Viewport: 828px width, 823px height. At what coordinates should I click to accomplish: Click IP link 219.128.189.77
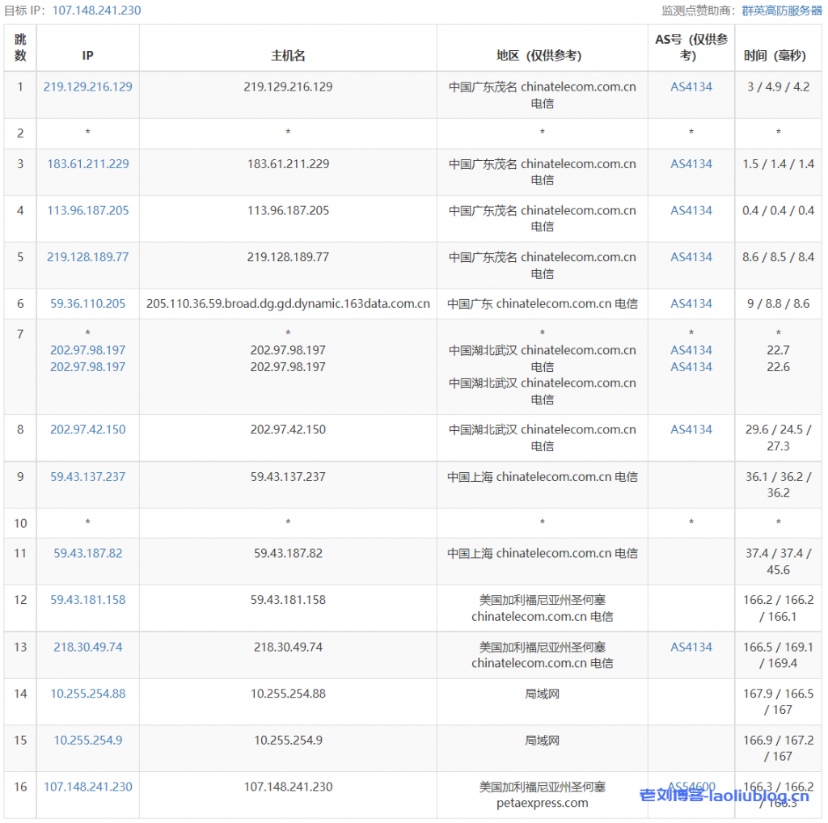pyautogui.click(x=88, y=257)
